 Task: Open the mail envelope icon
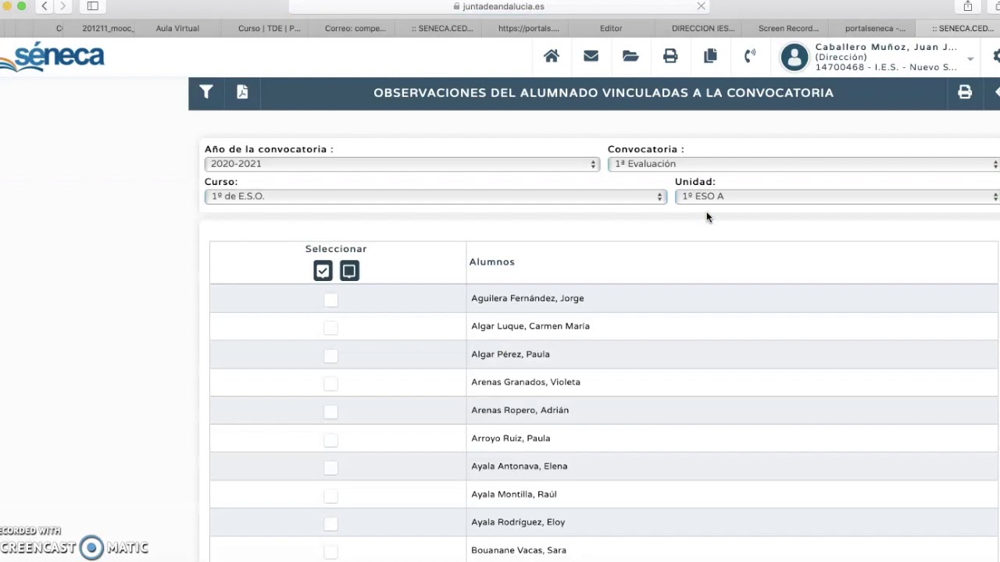[591, 56]
